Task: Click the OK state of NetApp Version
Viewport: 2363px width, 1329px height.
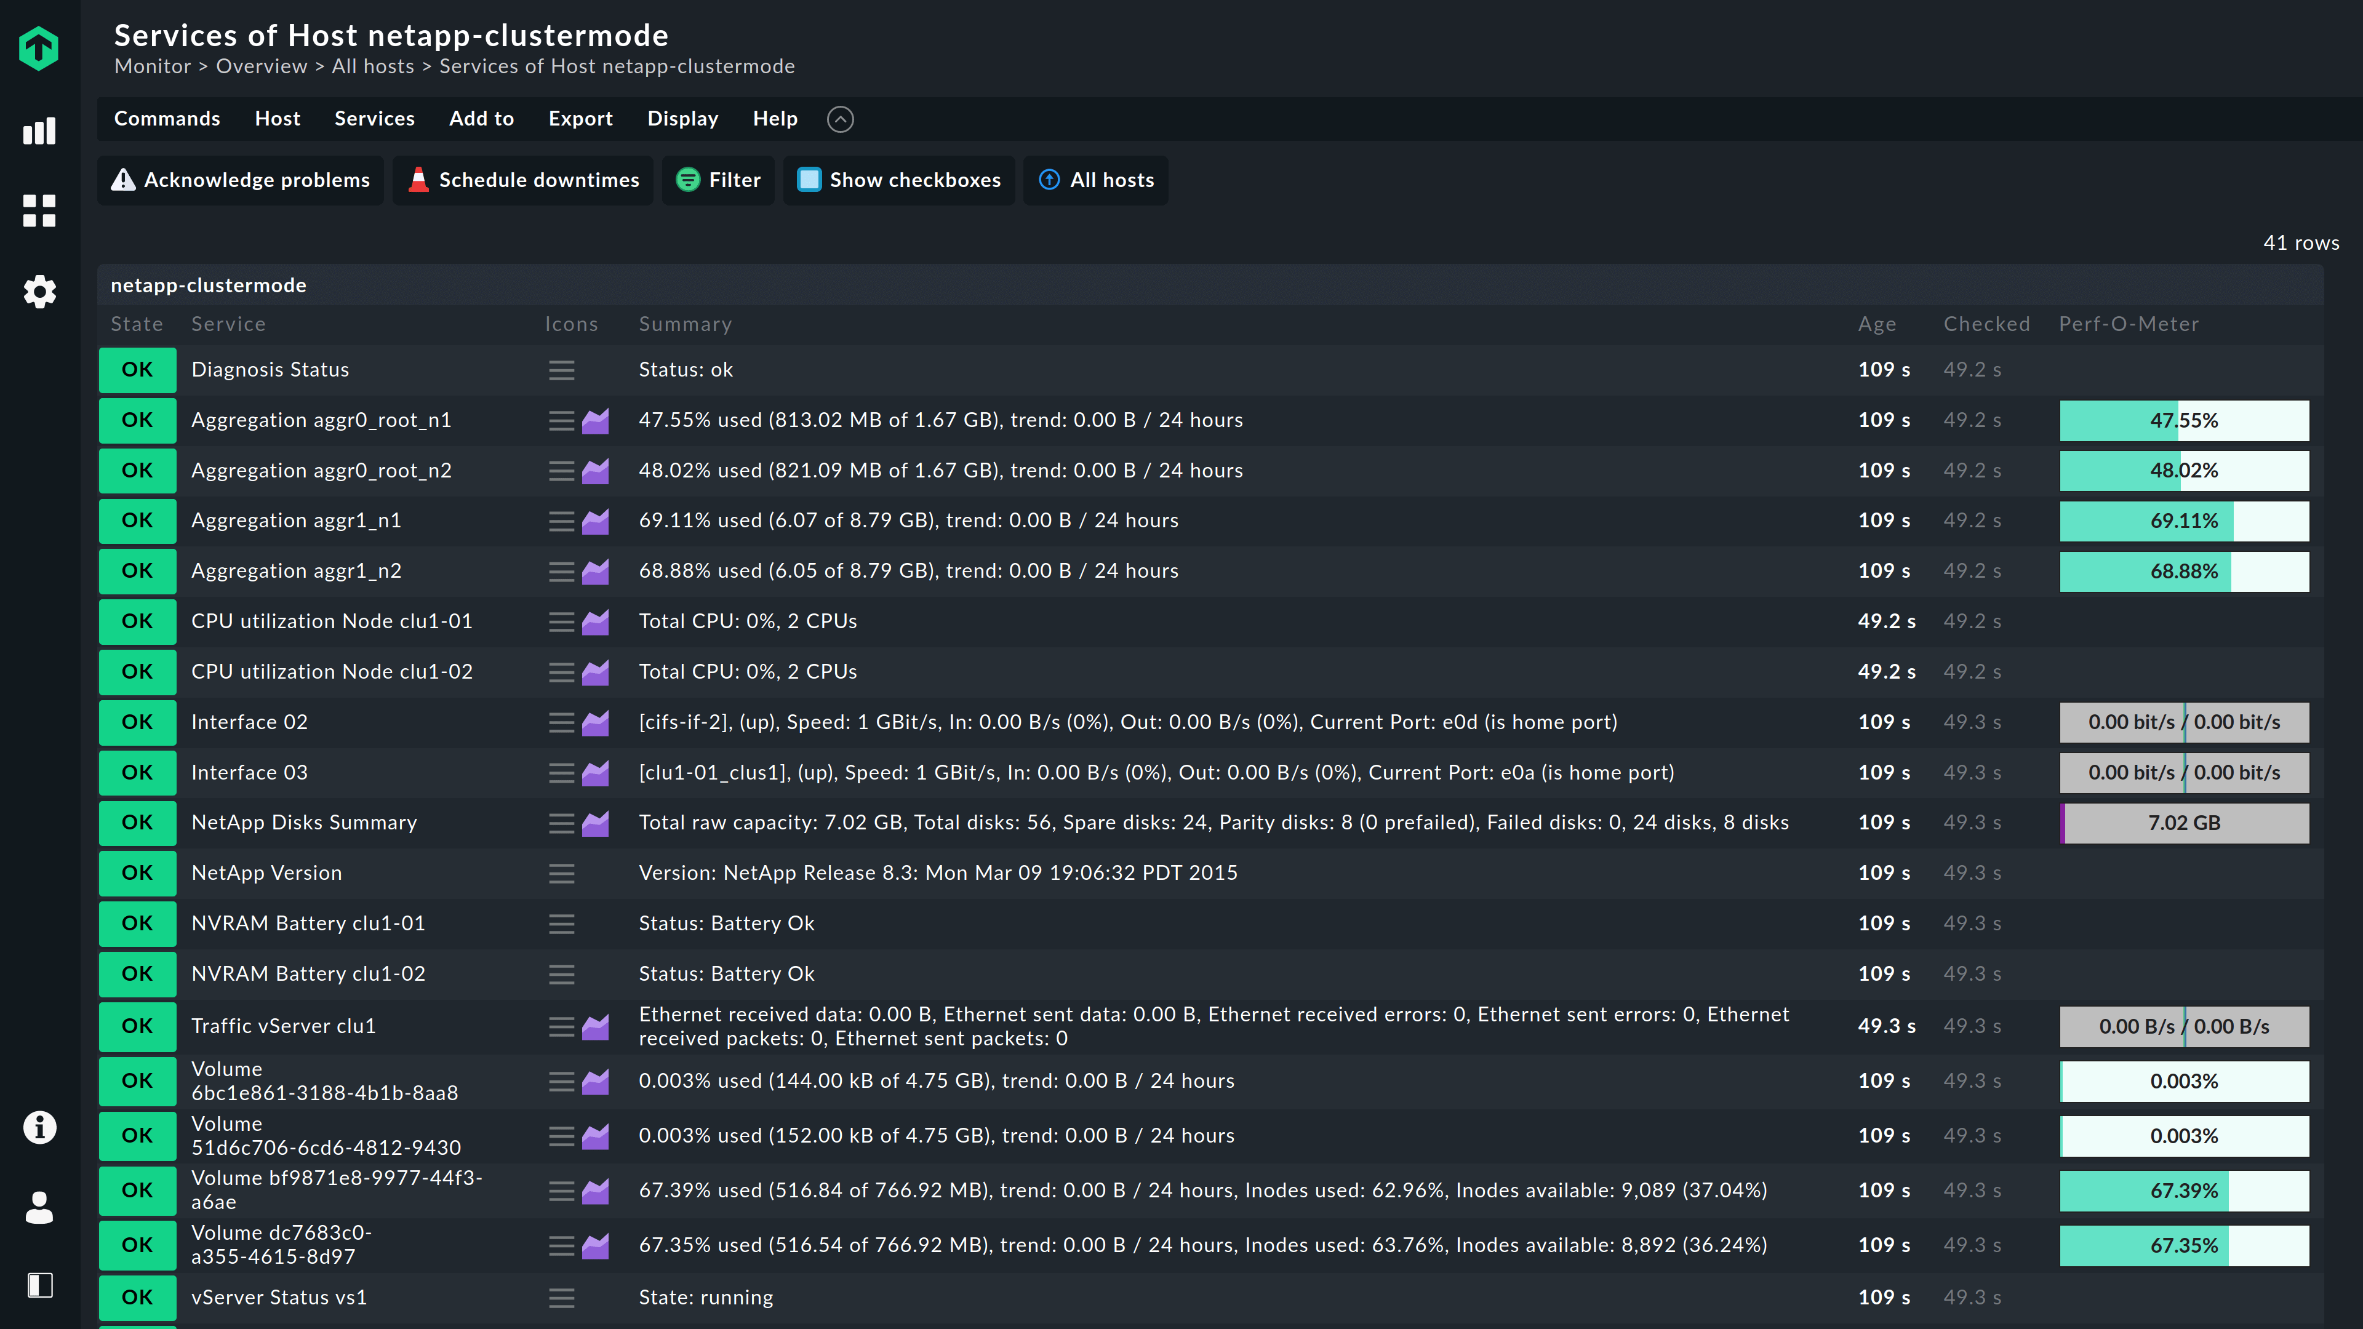Action: (x=138, y=873)
